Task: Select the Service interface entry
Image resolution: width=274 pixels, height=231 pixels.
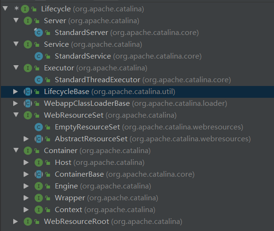Action: point(93,44)
